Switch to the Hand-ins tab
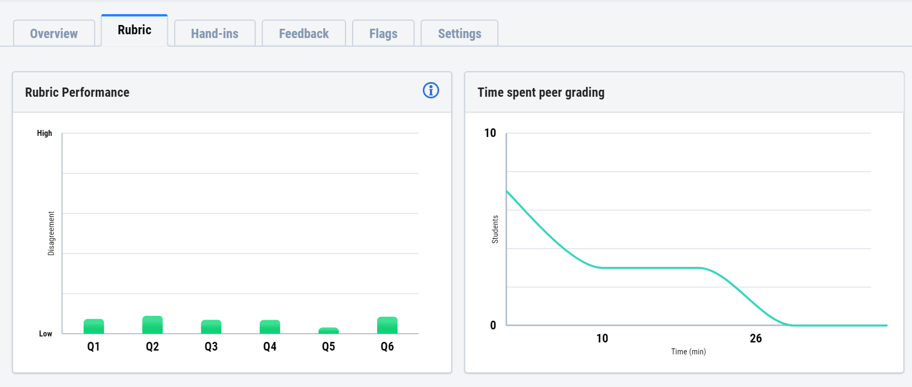Image resolution: width=912 pixels, height=387 pixels. 214,34
